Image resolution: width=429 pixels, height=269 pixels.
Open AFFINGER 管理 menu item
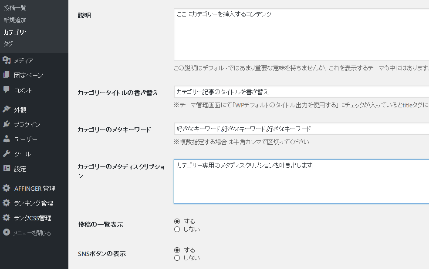(35, 189)
